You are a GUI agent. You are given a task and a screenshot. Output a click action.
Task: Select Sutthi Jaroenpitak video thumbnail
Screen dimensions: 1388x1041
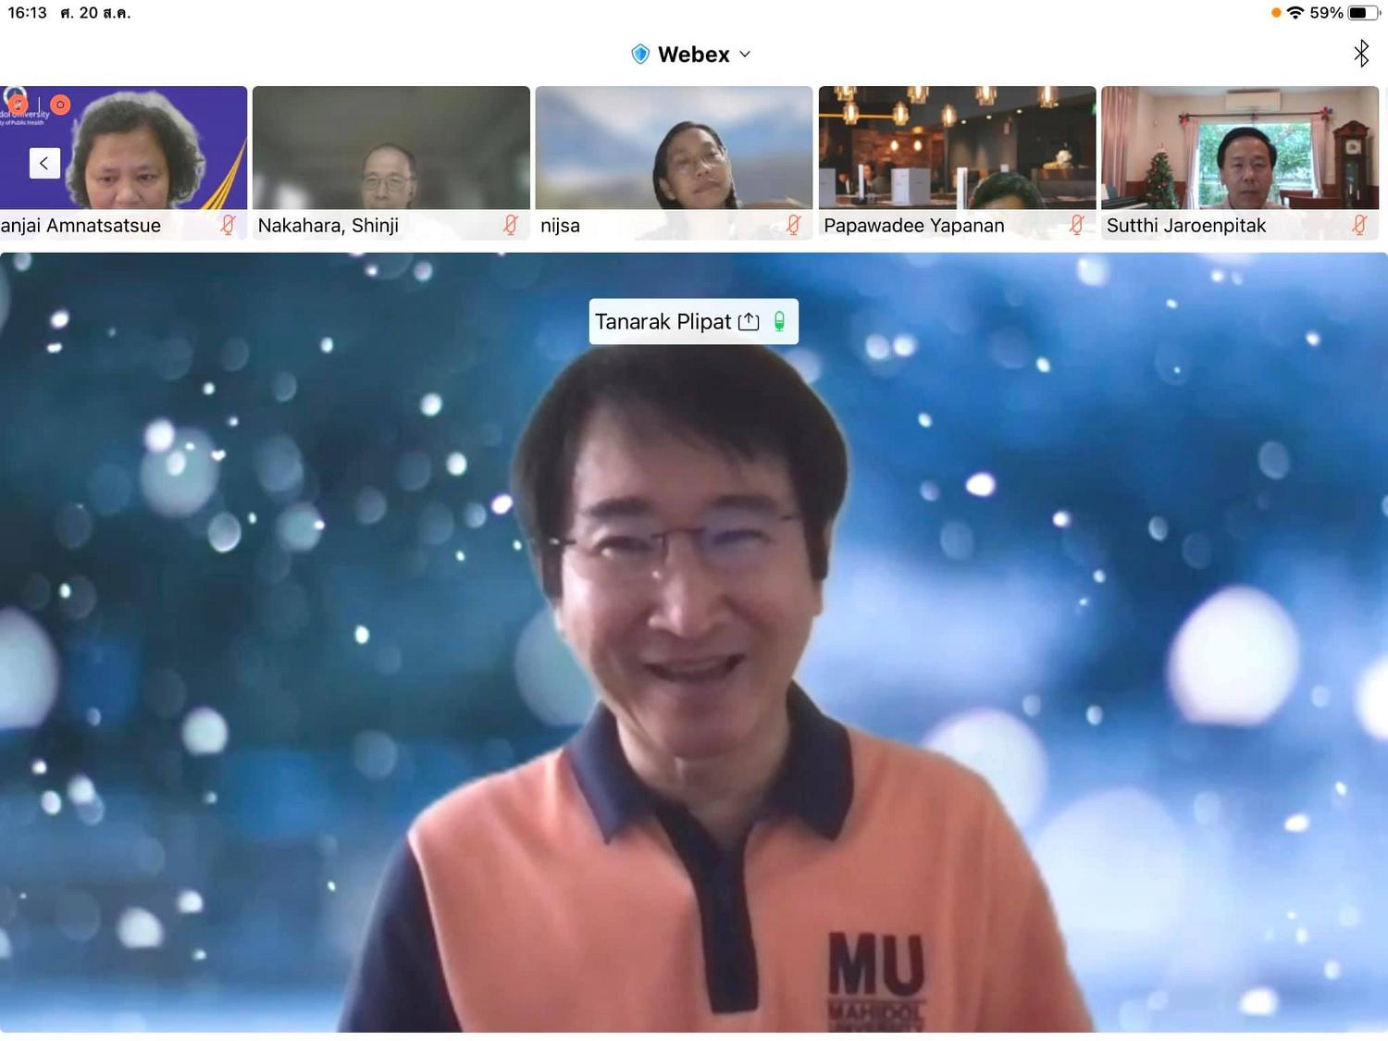pos(1240,163)
